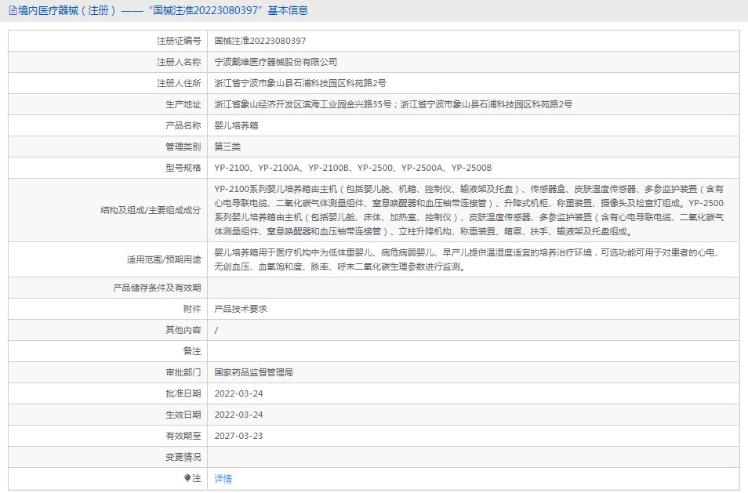
Task: Click management category value 第三类
Action: 228,147
